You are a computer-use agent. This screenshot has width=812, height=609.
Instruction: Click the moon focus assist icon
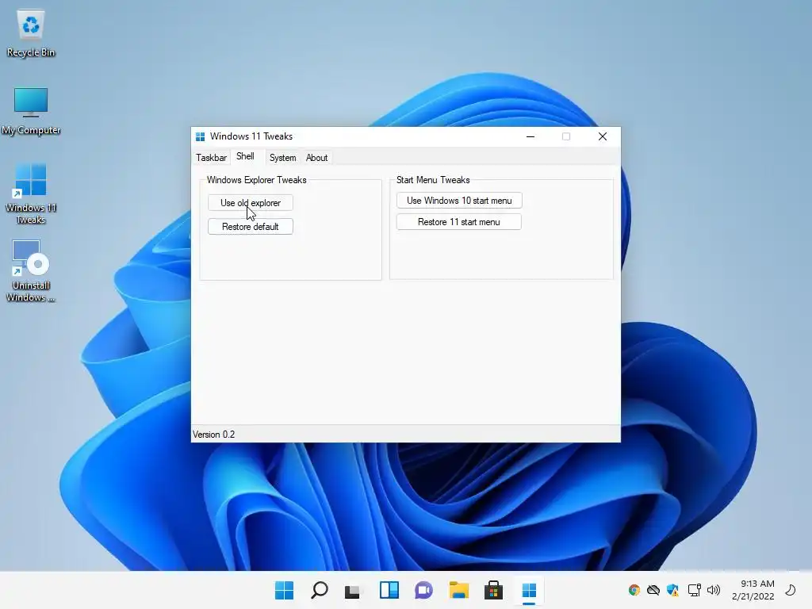[x=791, y=590]
